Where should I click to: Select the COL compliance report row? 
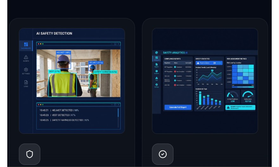(178, 76)
